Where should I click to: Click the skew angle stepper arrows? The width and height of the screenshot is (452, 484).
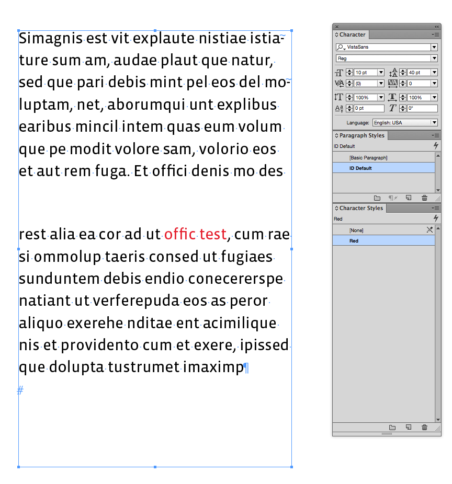click(x=403, y=108)
